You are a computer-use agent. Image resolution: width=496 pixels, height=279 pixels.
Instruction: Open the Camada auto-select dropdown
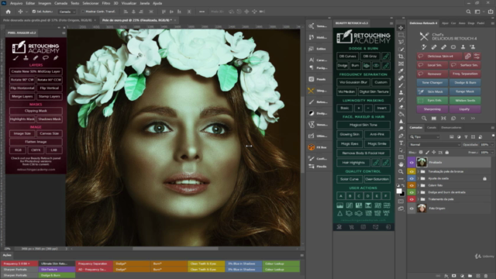[x=67, y=12]
